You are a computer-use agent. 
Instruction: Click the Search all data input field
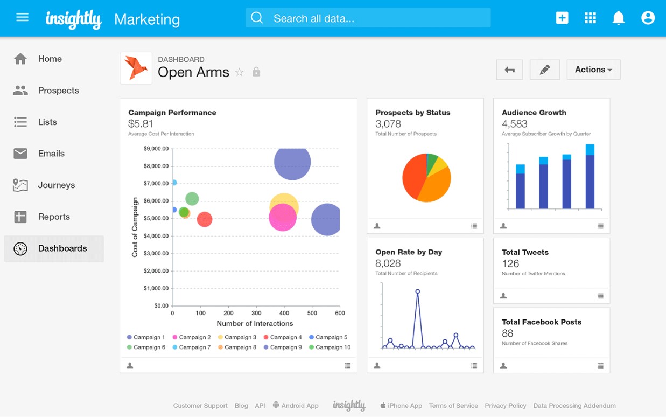pos(368,17)
